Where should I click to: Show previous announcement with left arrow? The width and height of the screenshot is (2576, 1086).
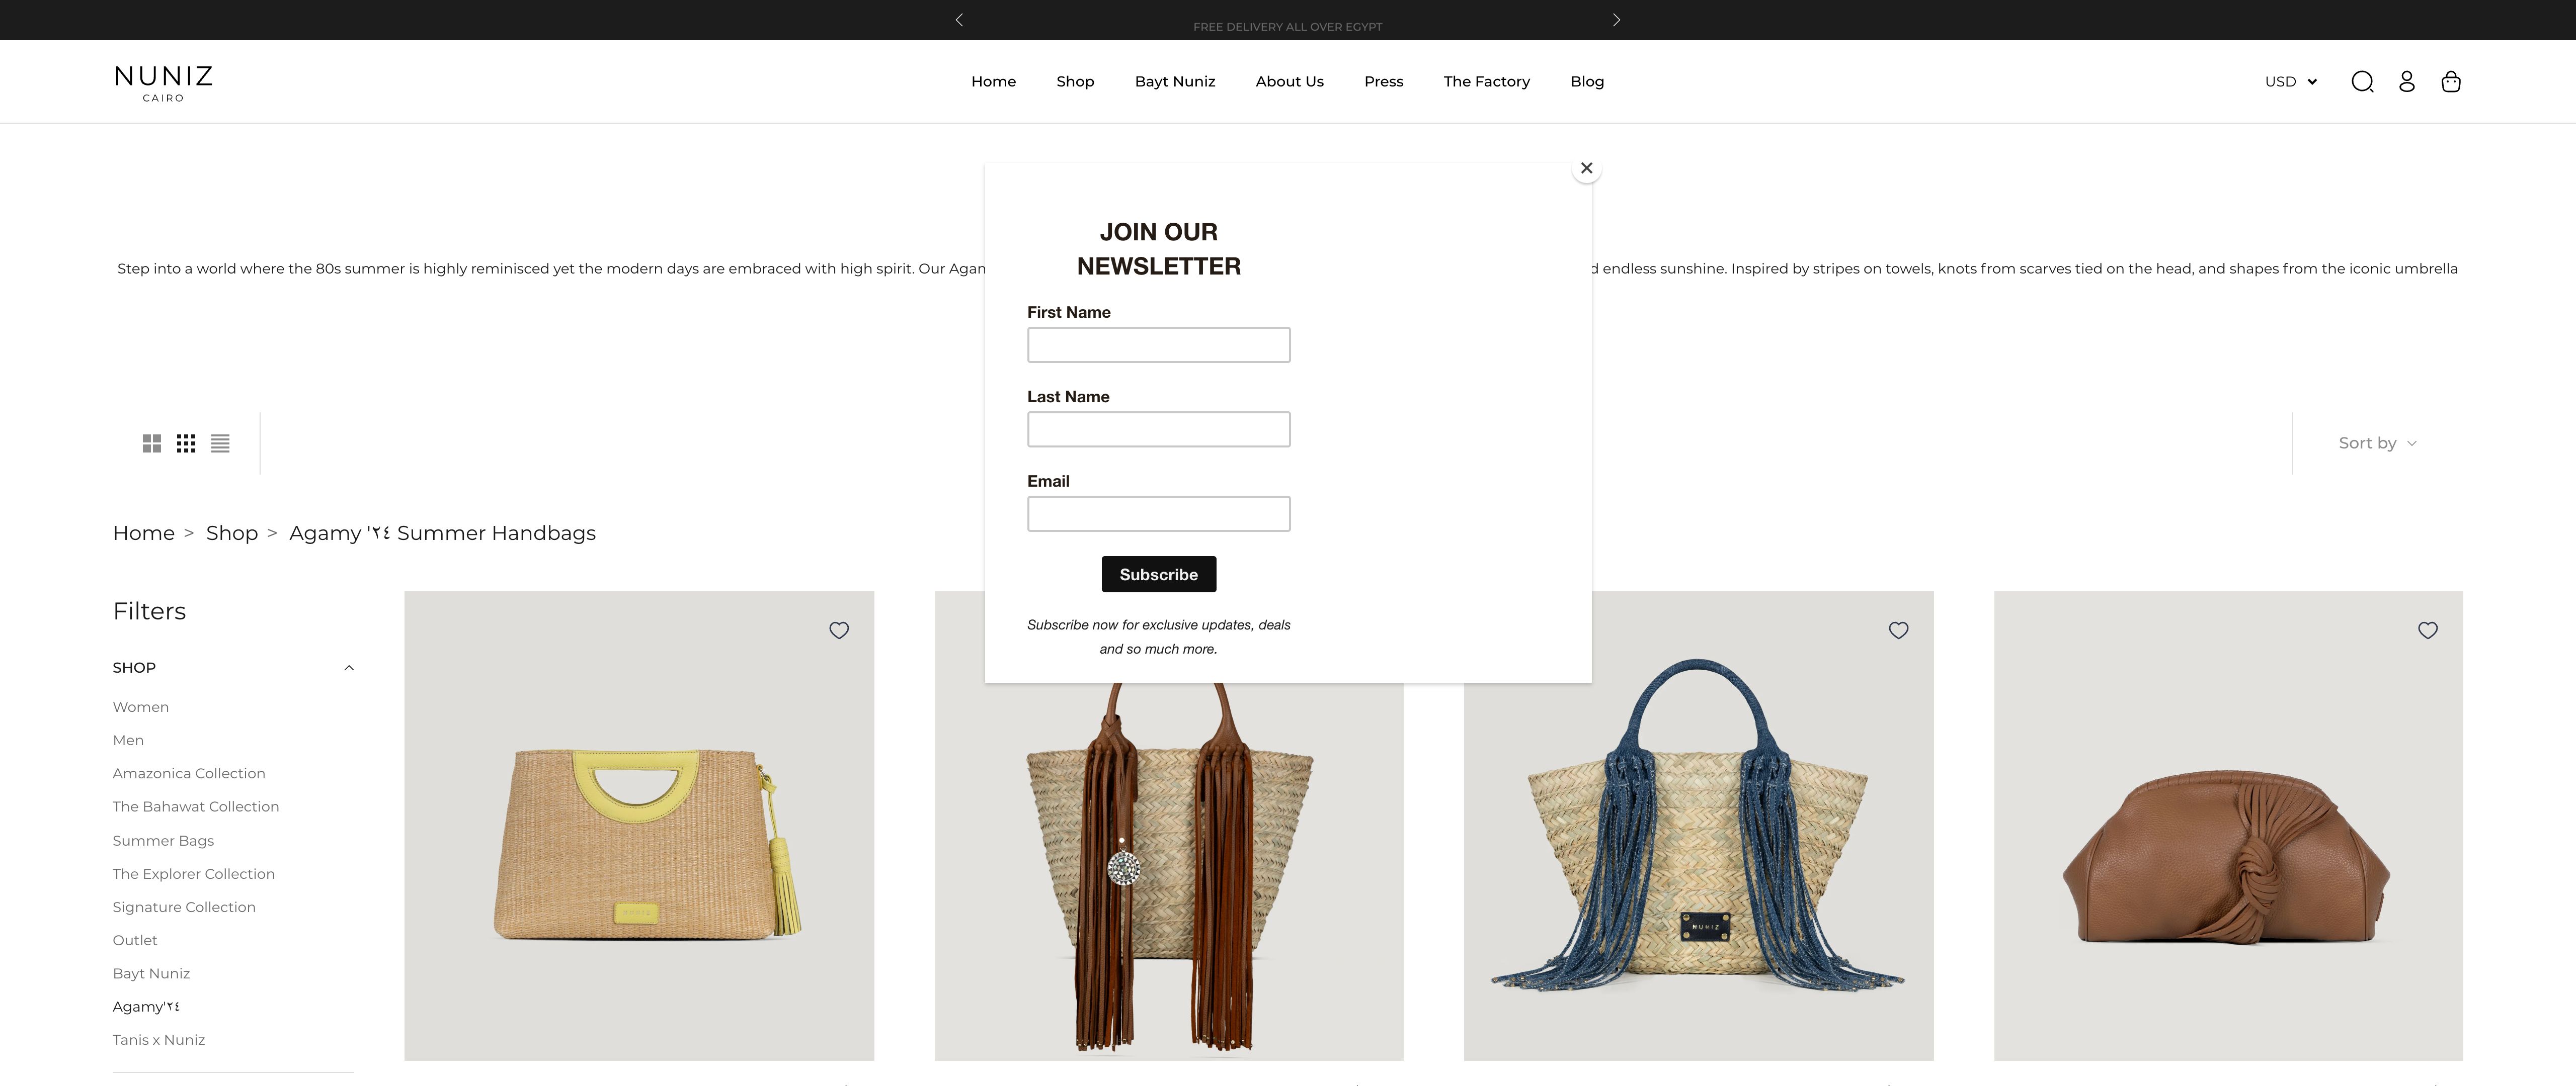[959, 20]
